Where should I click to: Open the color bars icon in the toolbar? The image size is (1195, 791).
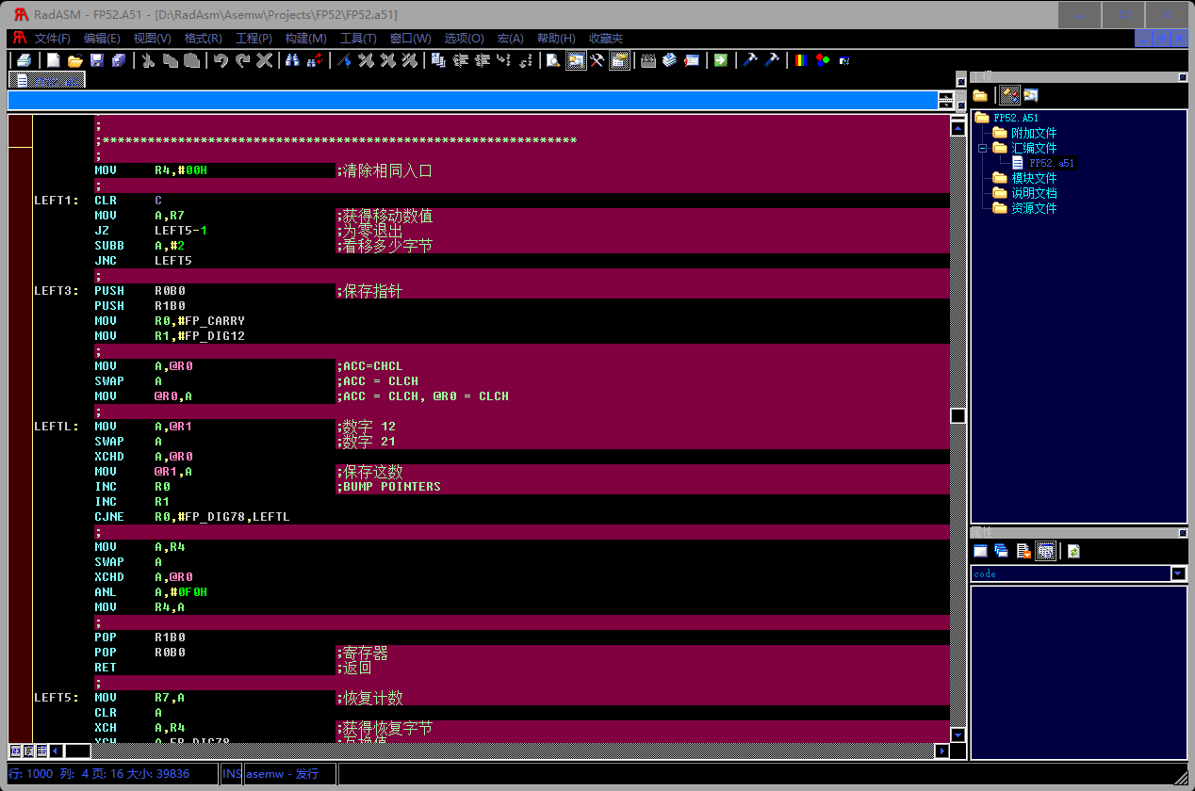coord(801,60)
